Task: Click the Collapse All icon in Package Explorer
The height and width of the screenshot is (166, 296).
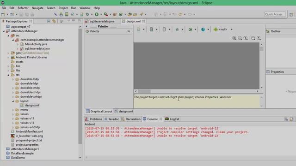Action: [49, 21]
